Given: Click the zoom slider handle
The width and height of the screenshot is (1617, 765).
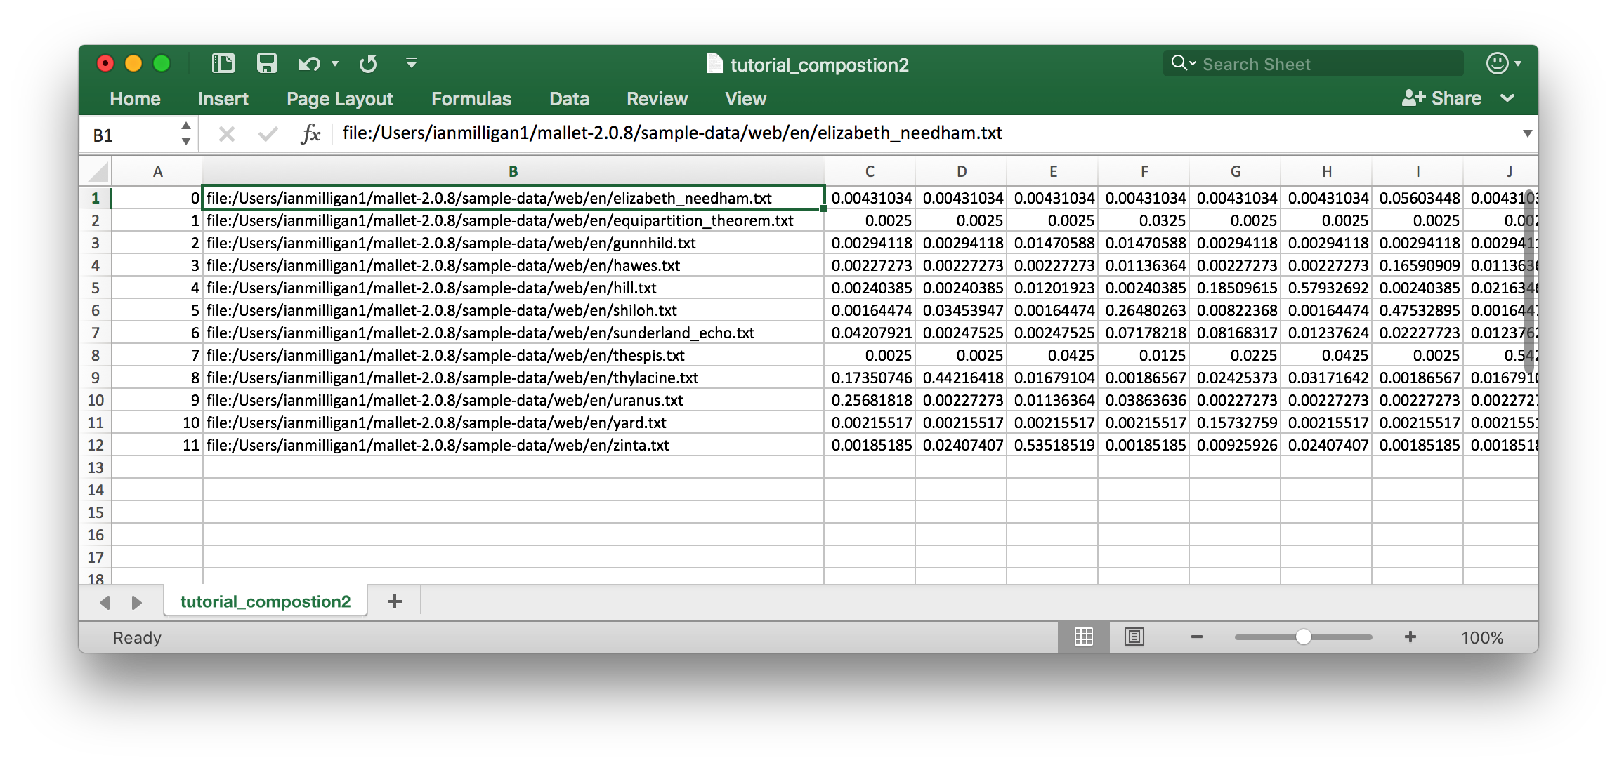Looking at the screenshot, I should click(1303, 637).
